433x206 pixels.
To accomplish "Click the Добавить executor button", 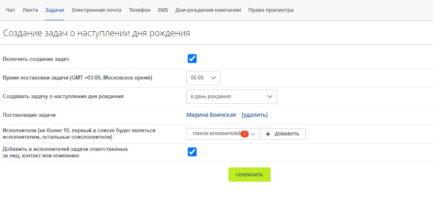I will tap(284, 134).
